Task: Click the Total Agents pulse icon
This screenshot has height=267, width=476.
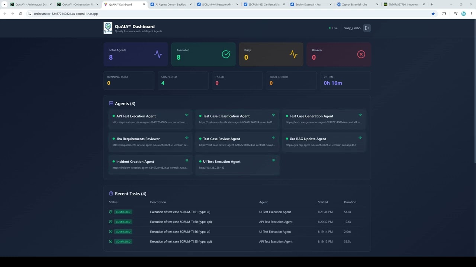Action: [158, 54]
